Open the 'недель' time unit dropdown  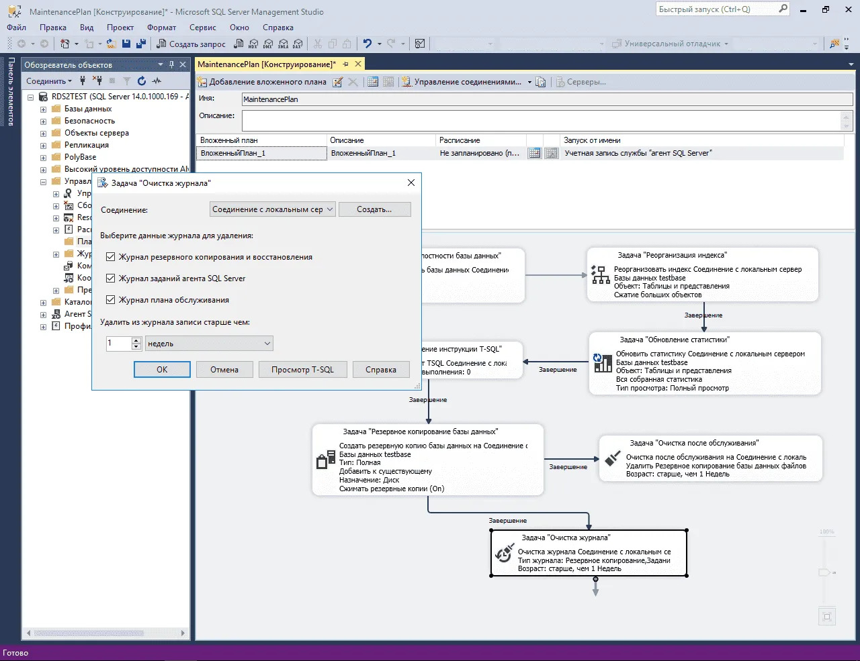[x=209, y=344]
